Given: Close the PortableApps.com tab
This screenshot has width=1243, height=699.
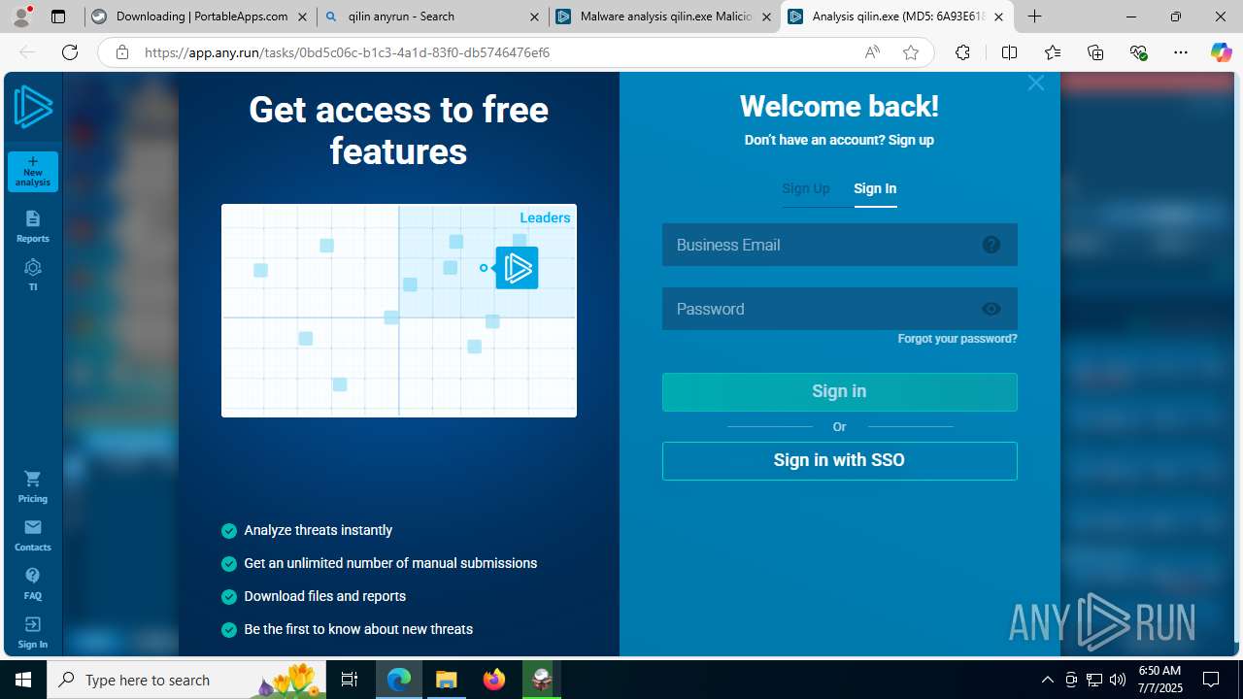Looking at the screenshot, I should click(x=302, y=17).
